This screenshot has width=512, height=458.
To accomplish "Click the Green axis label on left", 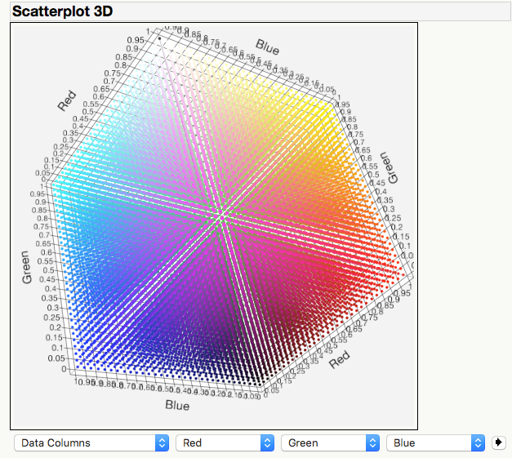I will click(x=27, y=267).
